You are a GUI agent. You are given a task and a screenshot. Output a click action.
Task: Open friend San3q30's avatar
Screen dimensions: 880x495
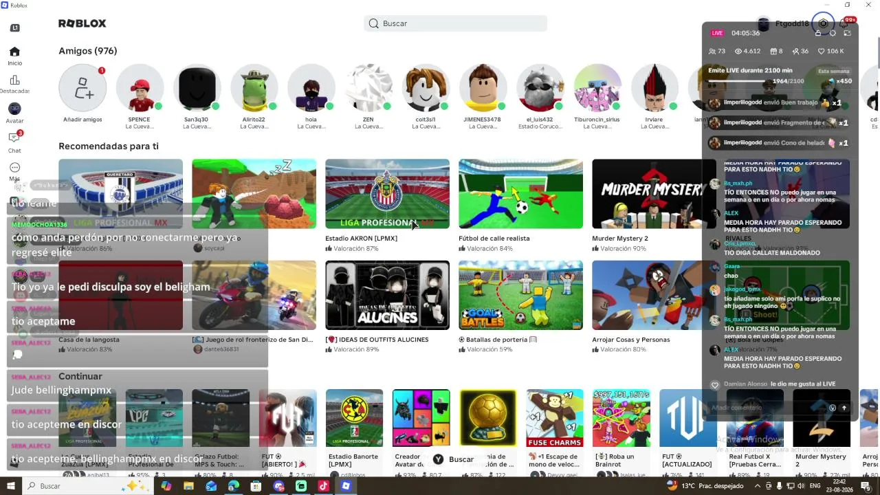click(x=197, y=88)
